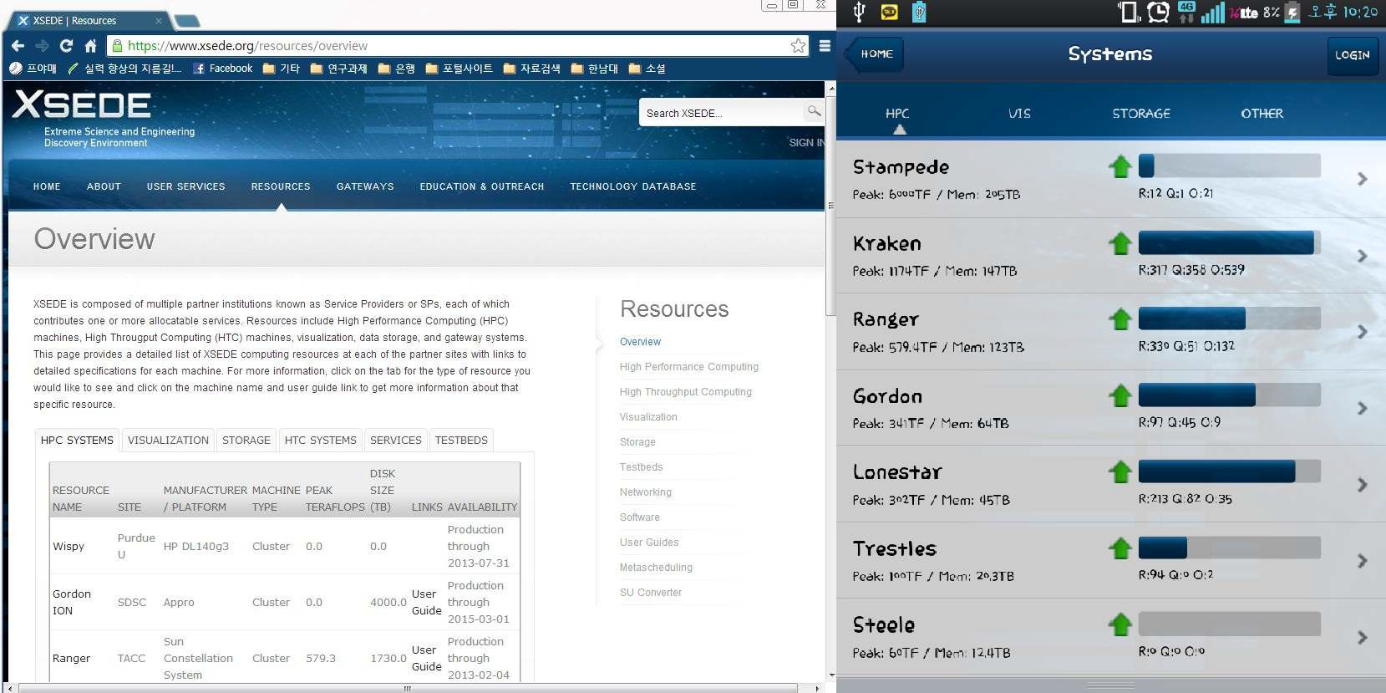Open the GATEWAYS navigation menu
This screenshot has height=693, width=1386.
pos(365,186)
